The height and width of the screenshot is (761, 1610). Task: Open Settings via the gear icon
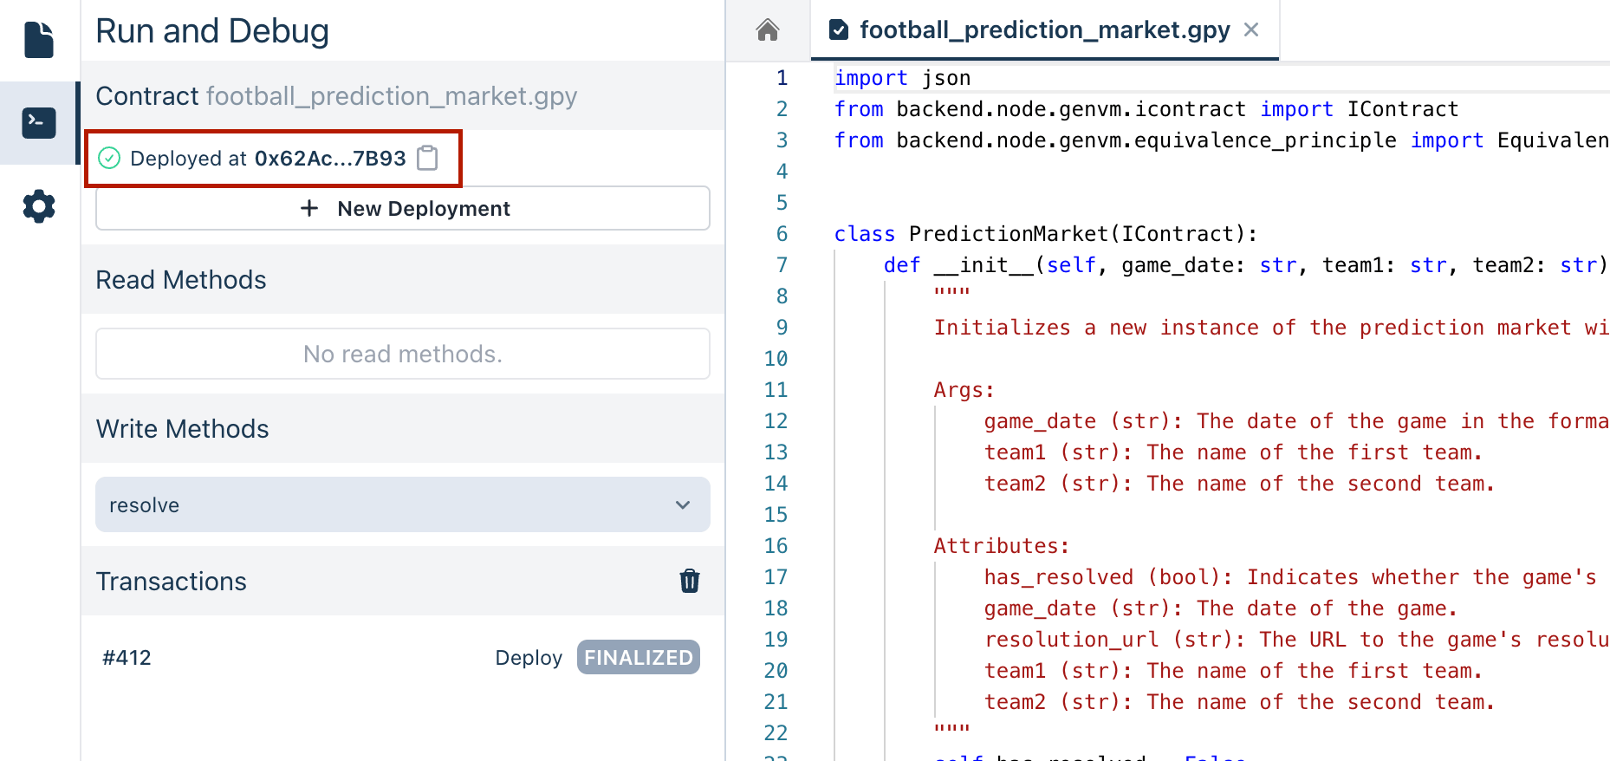(x=39, y=207)
